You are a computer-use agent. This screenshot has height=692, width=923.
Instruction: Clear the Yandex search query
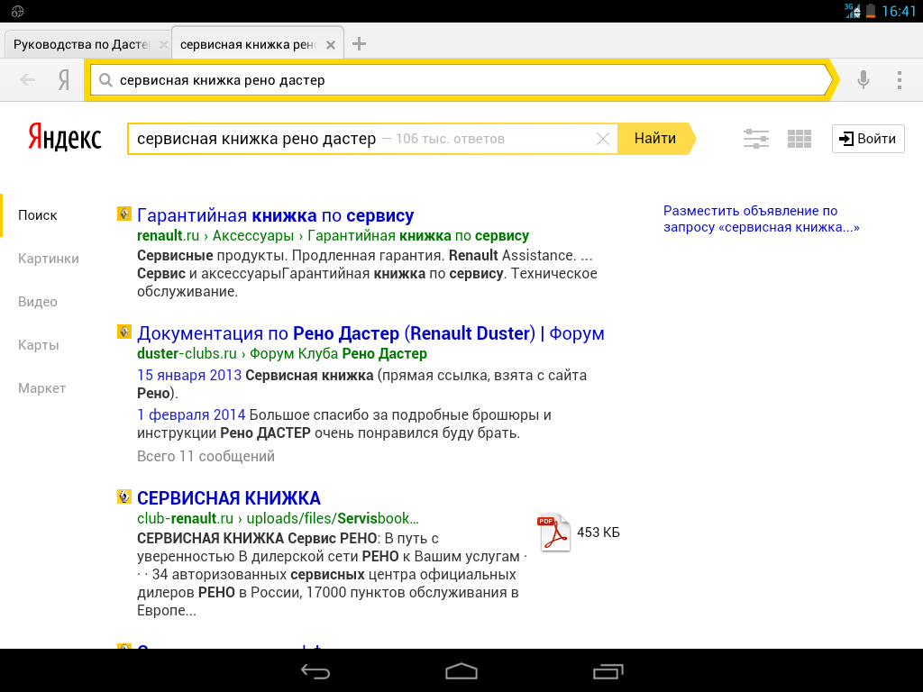(603, 139)
